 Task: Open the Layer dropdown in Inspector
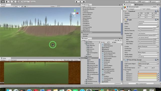(x=152, y=9)
